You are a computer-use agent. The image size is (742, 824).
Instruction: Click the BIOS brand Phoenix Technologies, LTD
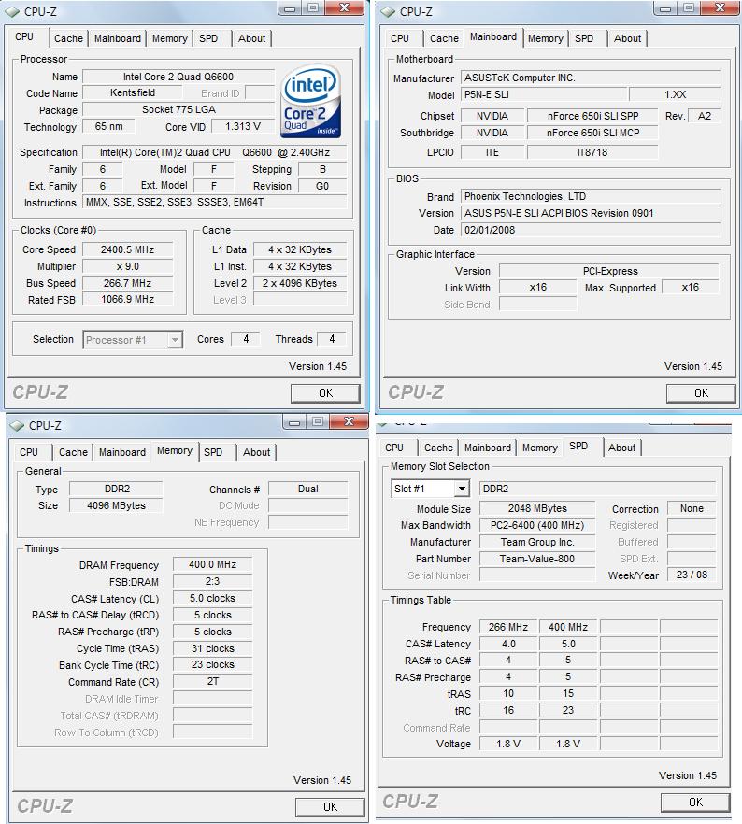coord(590,196)
